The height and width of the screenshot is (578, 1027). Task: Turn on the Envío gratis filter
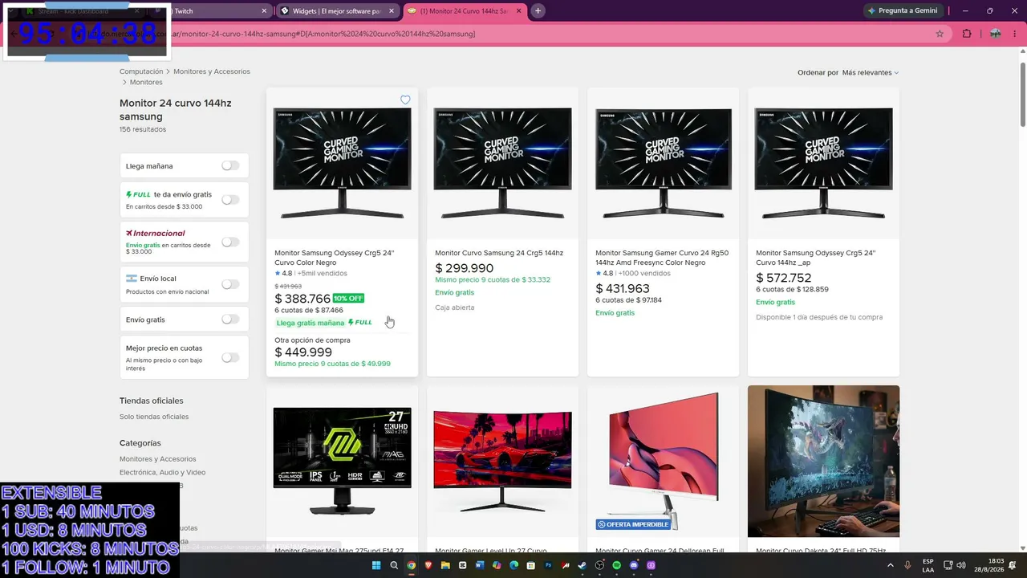[230, 319]
